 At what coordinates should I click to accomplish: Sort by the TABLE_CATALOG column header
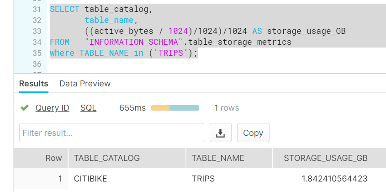click(x=127, y=158)
